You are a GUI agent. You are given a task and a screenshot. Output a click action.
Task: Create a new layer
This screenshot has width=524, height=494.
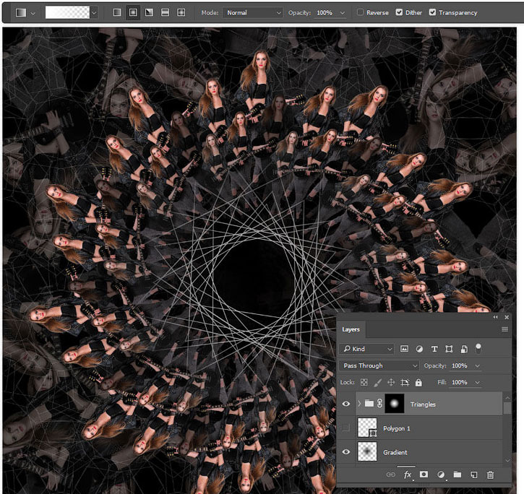[474, 474]
